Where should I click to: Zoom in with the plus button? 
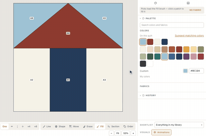coord(133,133)
